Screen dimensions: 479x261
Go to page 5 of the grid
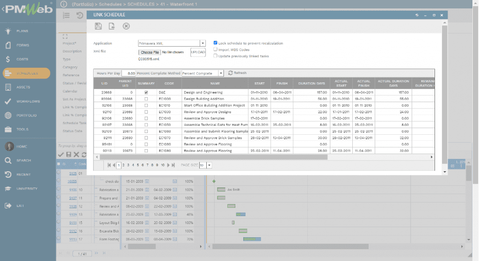138,165
